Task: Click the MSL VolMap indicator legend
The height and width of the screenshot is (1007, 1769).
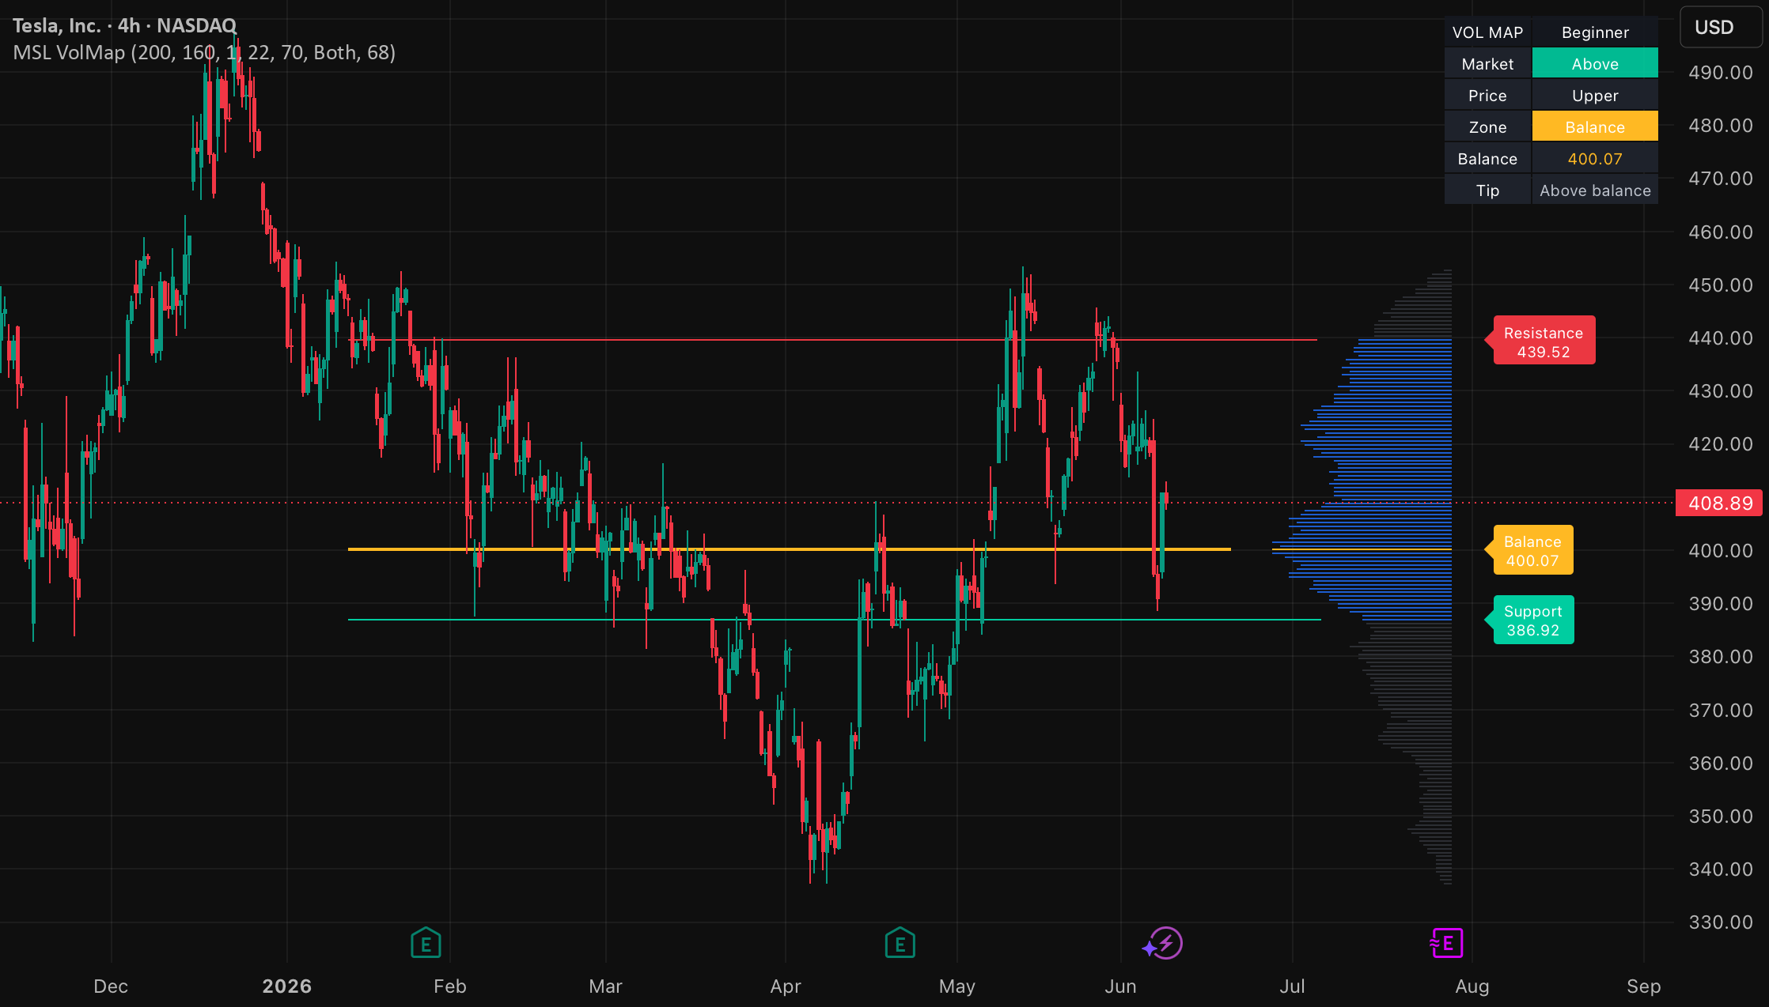Action: [x=204, y=52]
